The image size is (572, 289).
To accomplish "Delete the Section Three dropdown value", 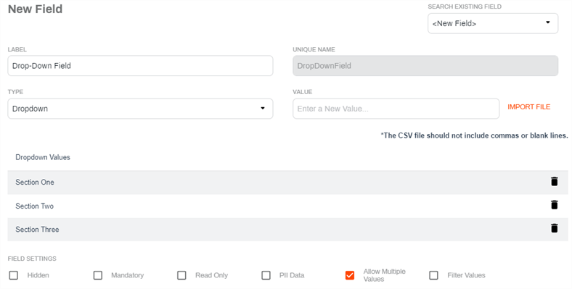I will 554,228.
